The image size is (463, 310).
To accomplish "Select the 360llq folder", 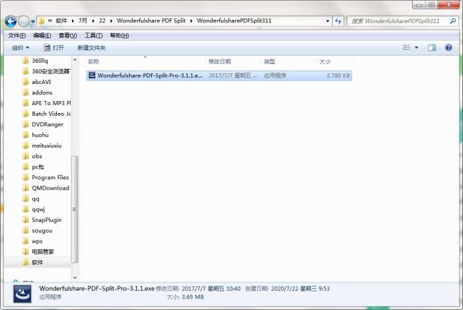I will point(40,61).
